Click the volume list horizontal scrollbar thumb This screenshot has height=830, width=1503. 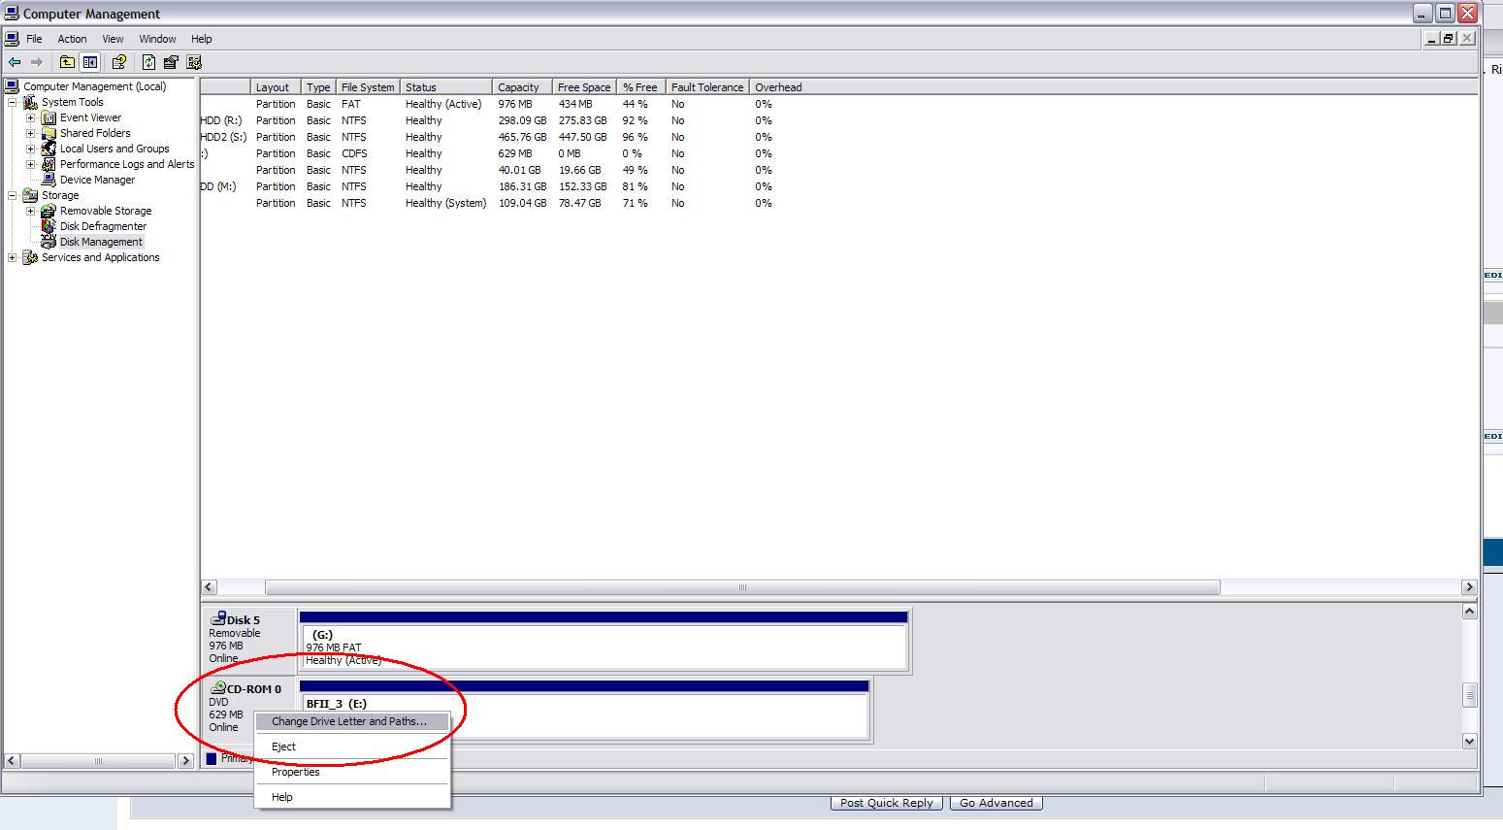(742, 587)
